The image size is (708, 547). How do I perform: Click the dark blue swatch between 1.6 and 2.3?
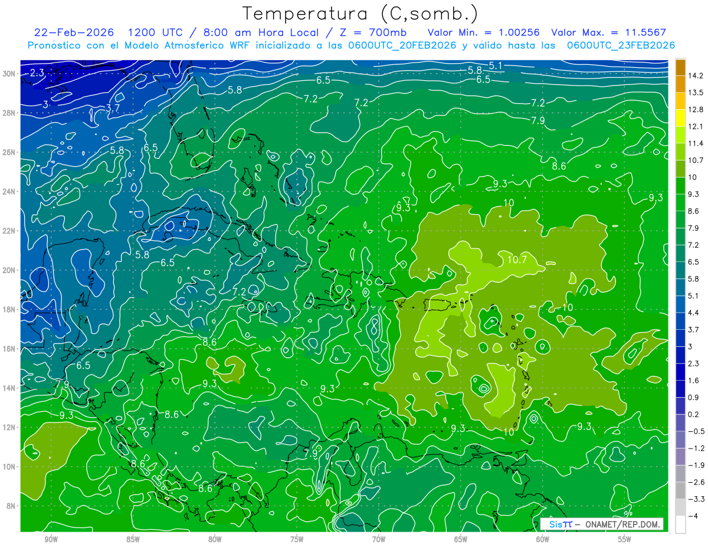pyautogui.click(x=680, y=372)
